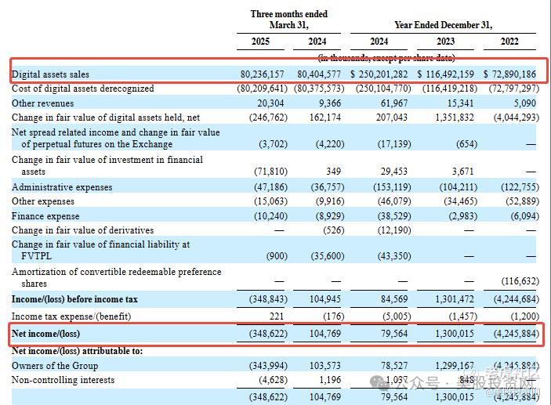Click 'Non-controlling interests' row label
Screen dimensions: 551x405
click(x=63, y=380)
